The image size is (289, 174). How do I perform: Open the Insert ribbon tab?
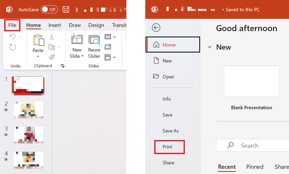[55, 25]
